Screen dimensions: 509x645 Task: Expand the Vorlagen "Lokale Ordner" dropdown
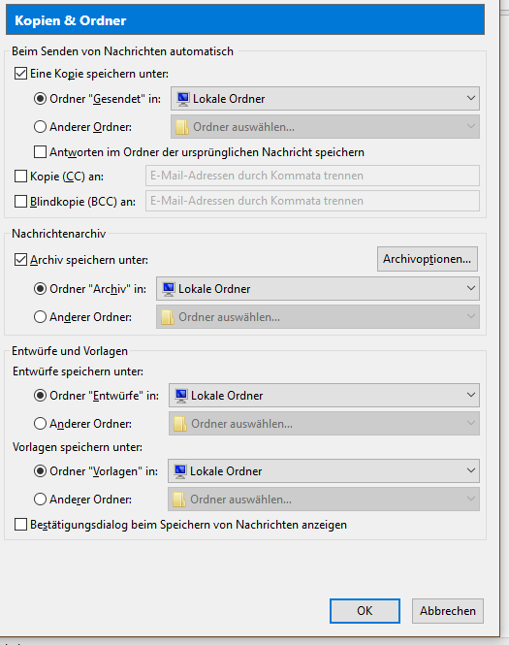point(323,470)
